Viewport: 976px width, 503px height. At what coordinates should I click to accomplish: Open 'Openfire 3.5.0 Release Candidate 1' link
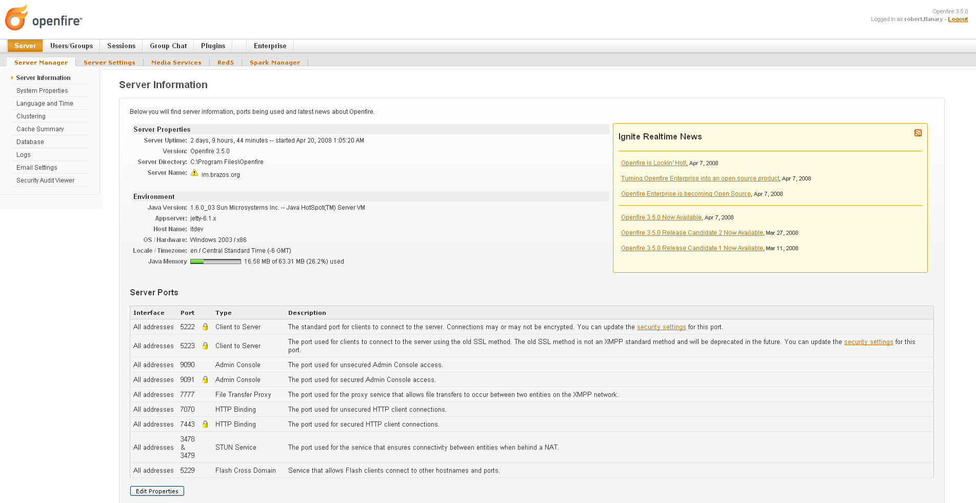tap(692, 248)
